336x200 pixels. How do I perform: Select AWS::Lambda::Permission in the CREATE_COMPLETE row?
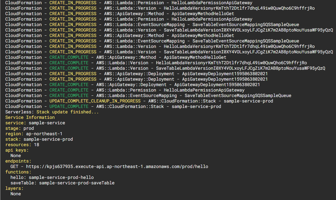coord(126,90)
